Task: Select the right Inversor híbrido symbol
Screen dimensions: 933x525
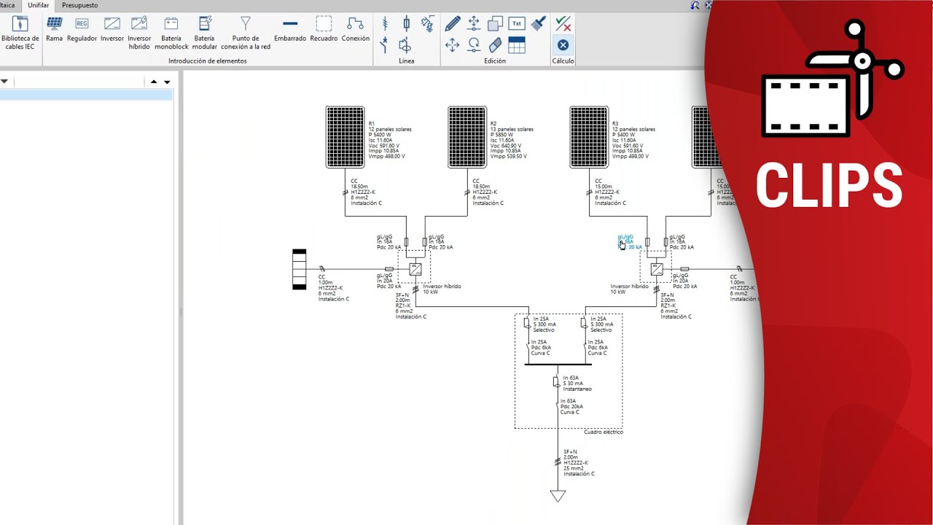Action: click(657, 269)
